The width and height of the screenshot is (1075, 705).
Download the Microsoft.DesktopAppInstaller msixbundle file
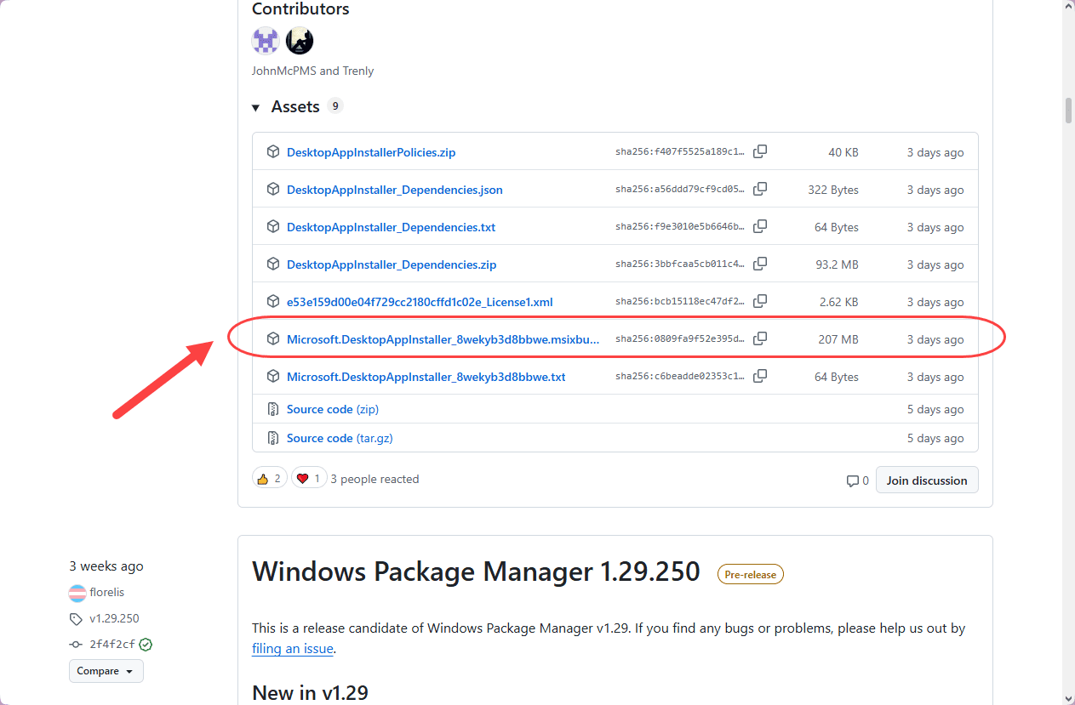(443, 339)
